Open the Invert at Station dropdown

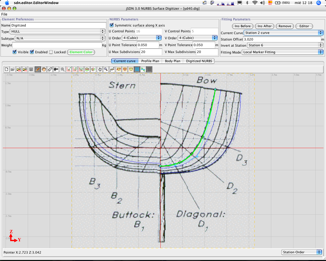point(285,45)
